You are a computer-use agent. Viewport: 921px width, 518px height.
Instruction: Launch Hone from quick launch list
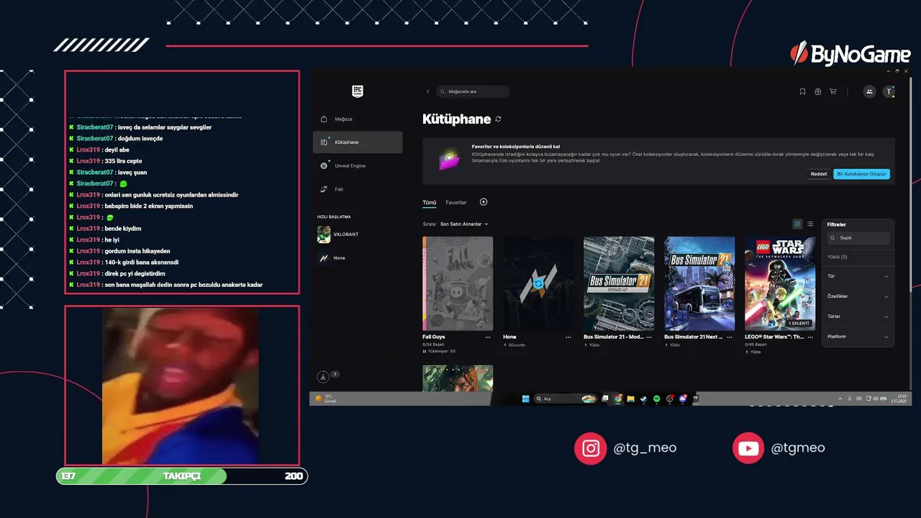(358, 258)
